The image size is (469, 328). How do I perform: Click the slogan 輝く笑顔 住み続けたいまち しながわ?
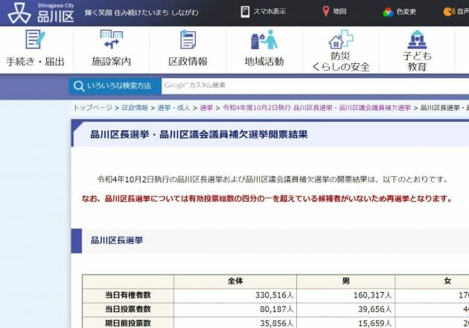pyautogui.click(x=141, y=13)
